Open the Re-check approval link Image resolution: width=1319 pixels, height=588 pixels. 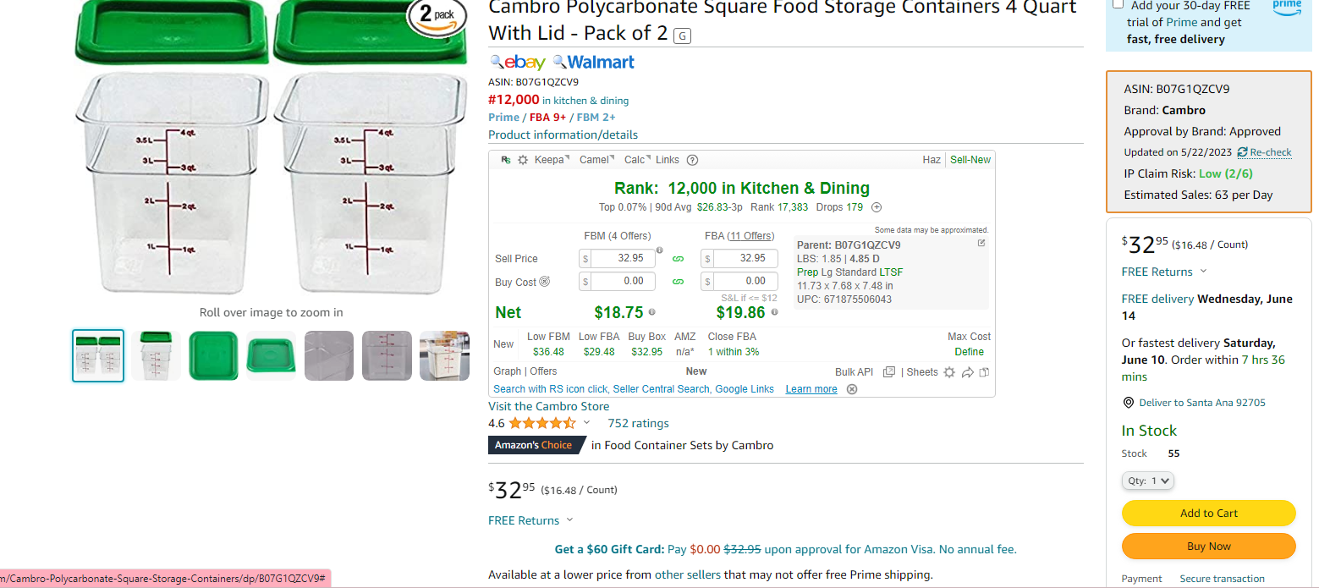(x=1265, y=152)
